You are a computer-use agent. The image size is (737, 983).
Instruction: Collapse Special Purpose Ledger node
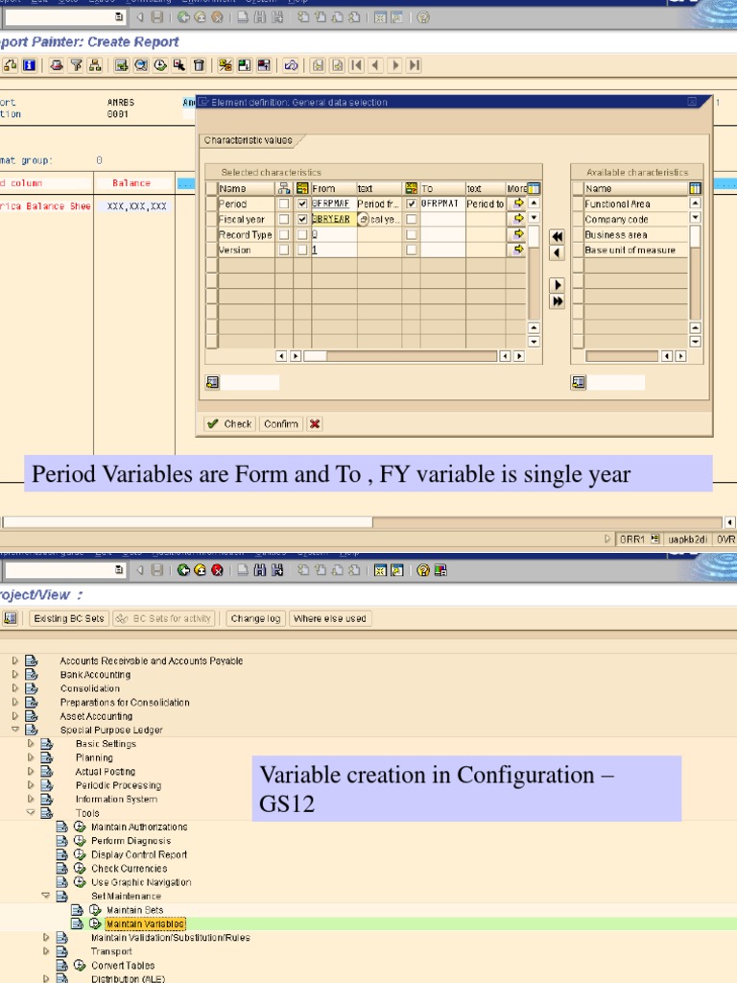pos(15,730)
